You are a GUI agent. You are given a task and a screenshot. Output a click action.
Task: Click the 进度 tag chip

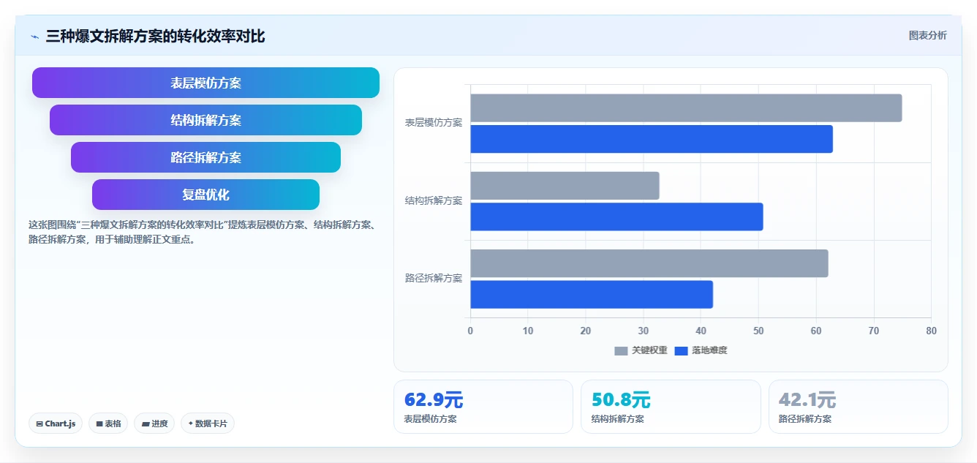[154, 424]
